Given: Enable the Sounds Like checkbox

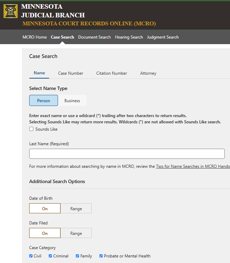Looking at the screenshot, I should 31,129.
